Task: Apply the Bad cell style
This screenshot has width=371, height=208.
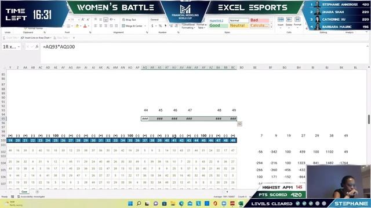Action: click(x=259, y=20)
